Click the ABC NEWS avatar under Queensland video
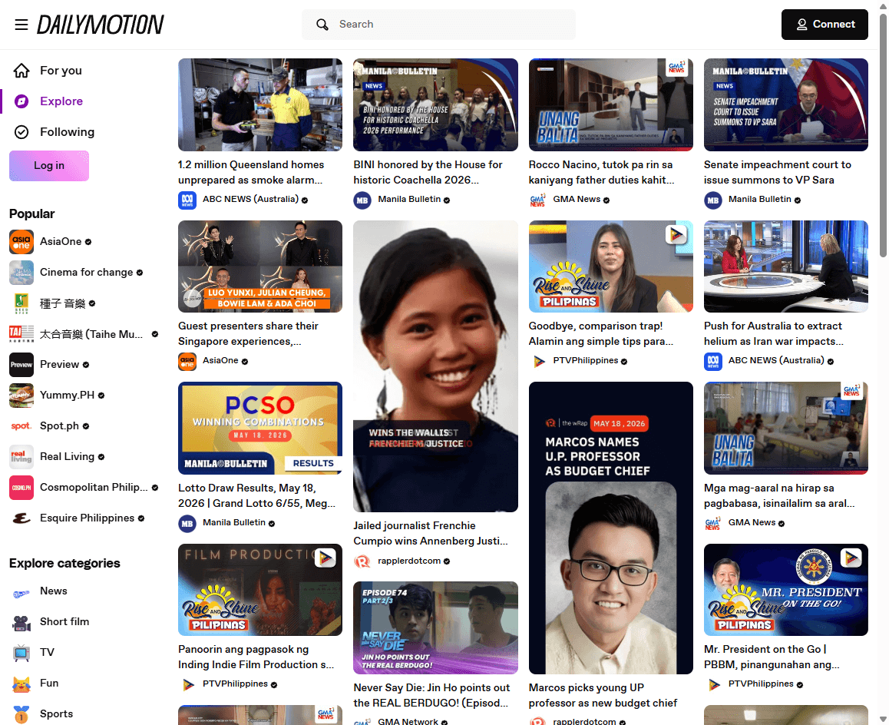889x725 pixels. click(187, 200)
